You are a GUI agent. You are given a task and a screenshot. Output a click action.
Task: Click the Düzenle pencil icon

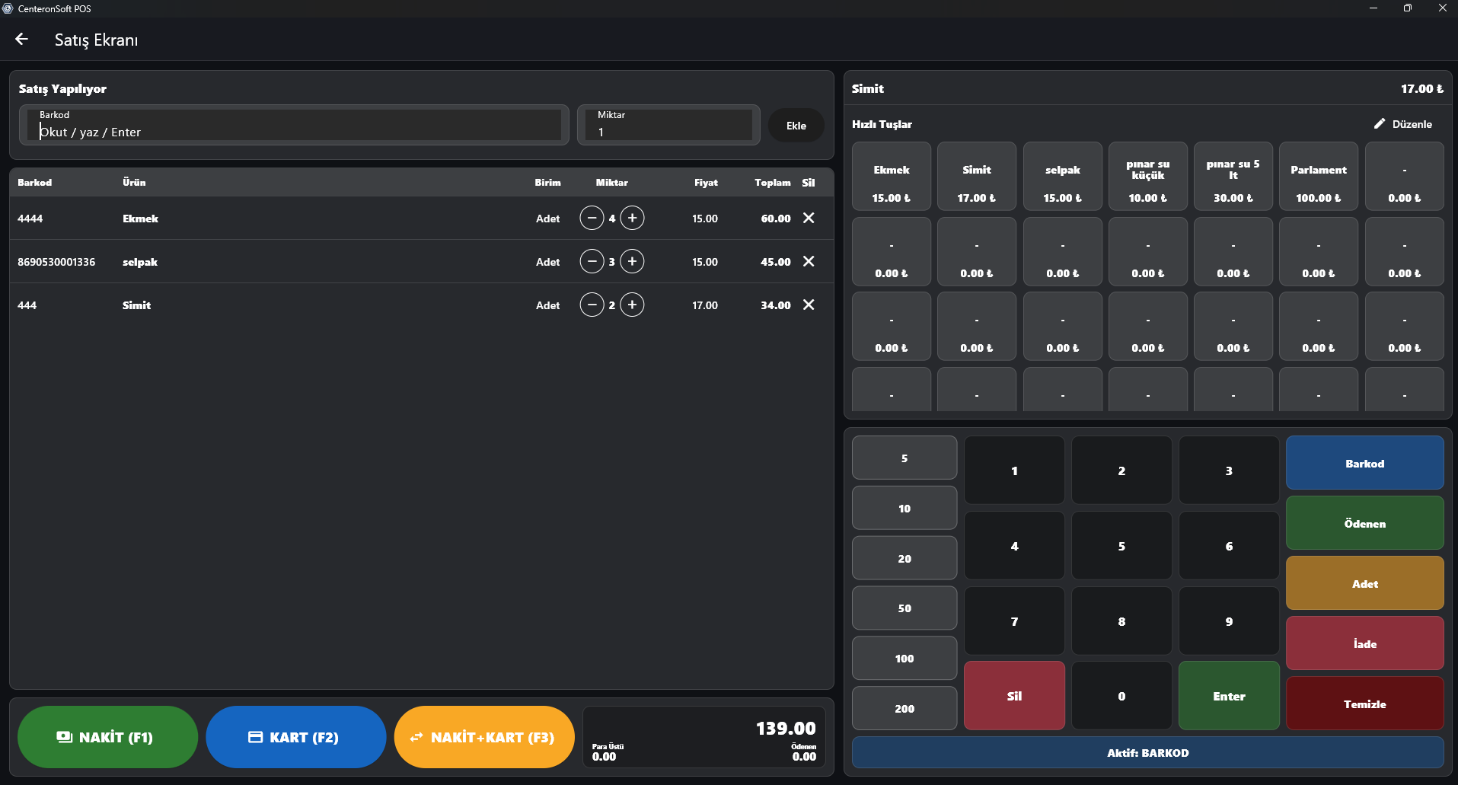pyautogui.click(x=1380, y=124)
